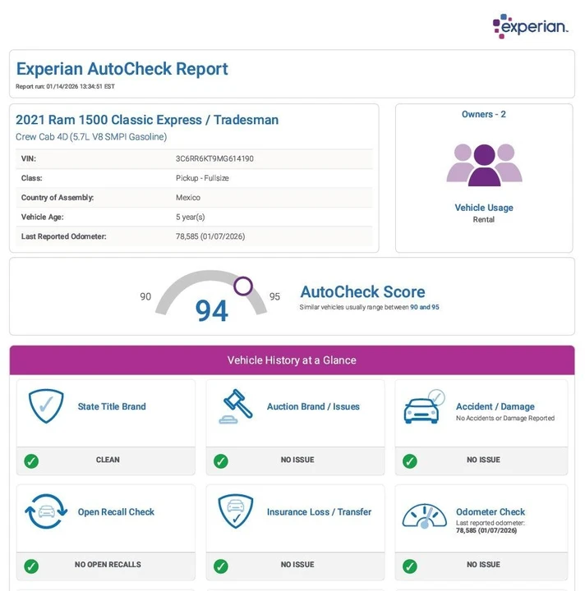Click the Vehicle Usage label

[484, 208]
